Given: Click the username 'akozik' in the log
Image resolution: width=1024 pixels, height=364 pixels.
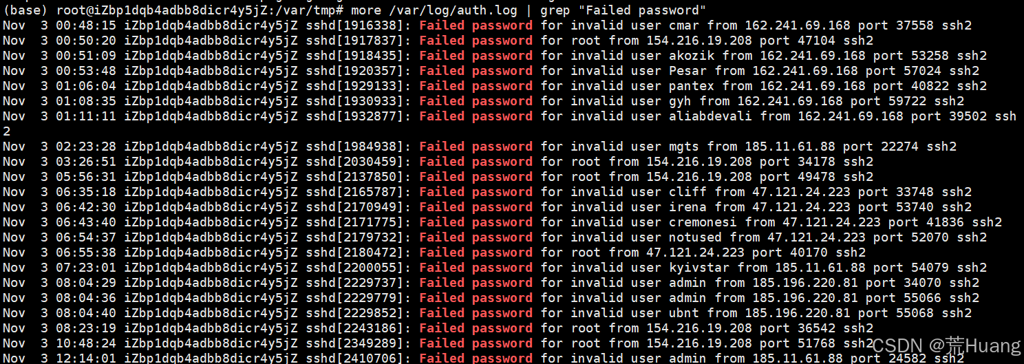Looking at the screenshot, I should (x=691, y=56).
